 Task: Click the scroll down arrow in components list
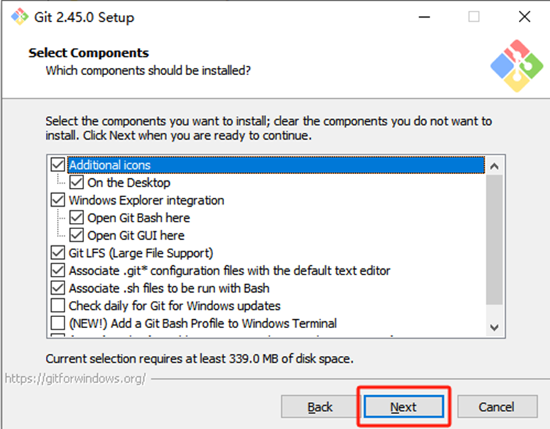coord(494,327)
